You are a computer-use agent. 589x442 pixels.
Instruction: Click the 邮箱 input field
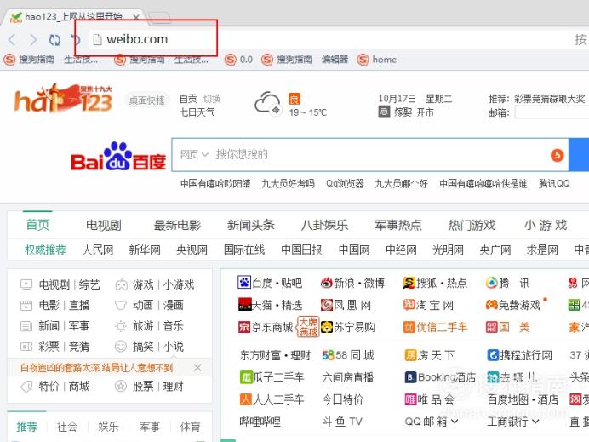552,112
